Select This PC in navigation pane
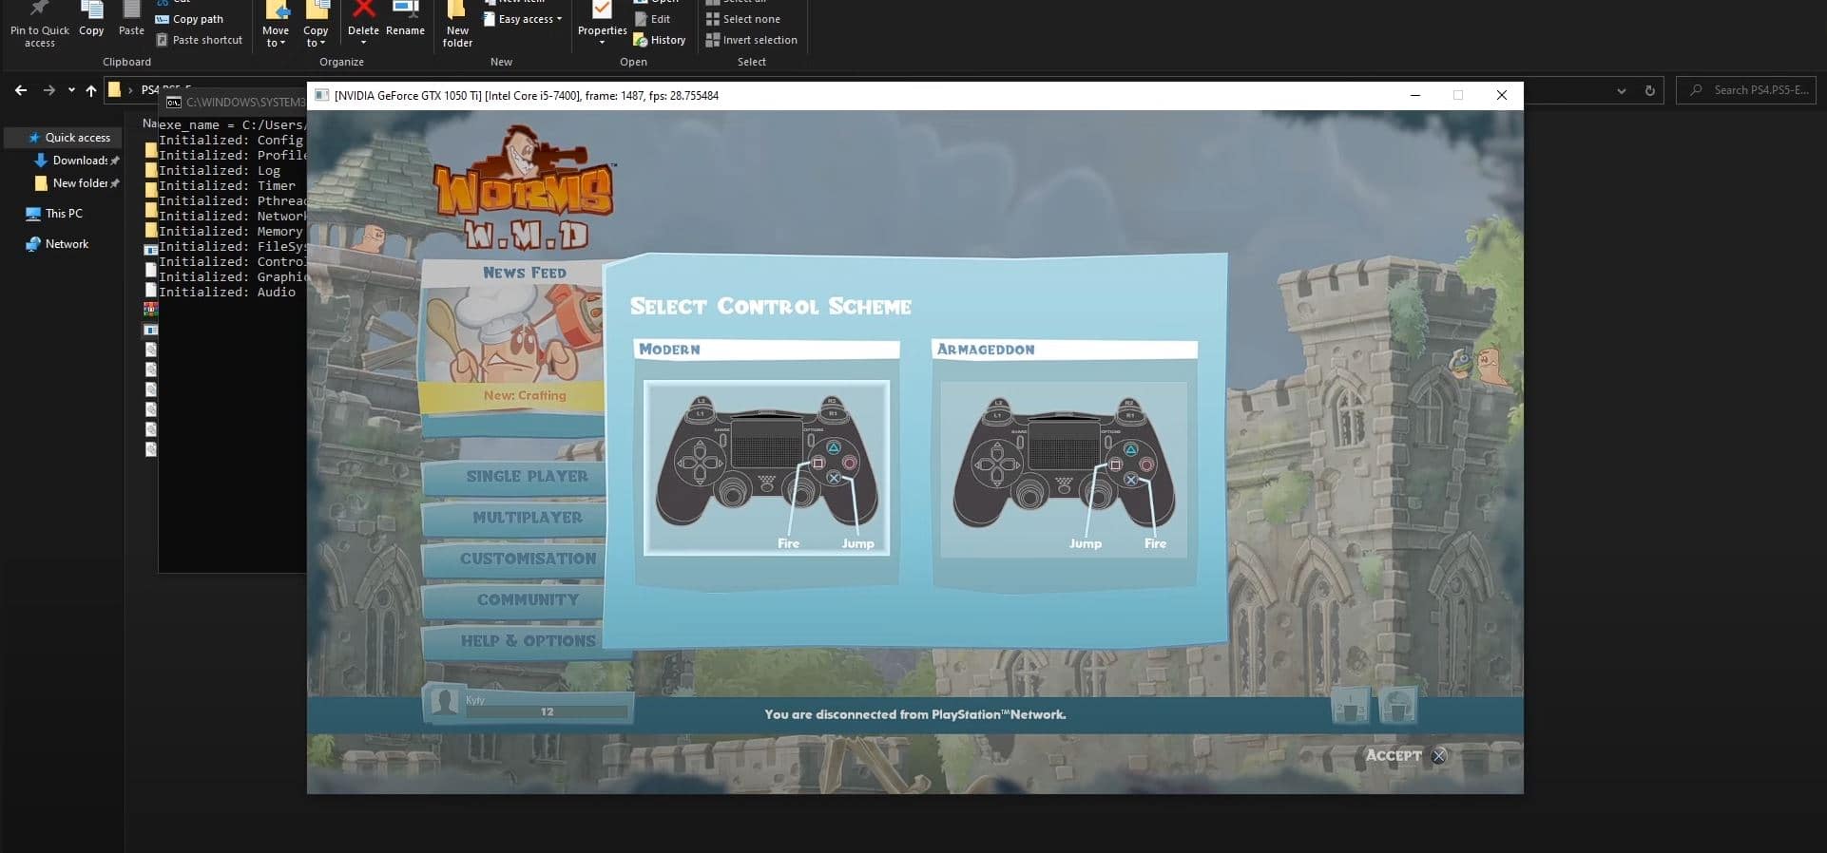This screenshot has width=1827, height=853. click(64, 214)
